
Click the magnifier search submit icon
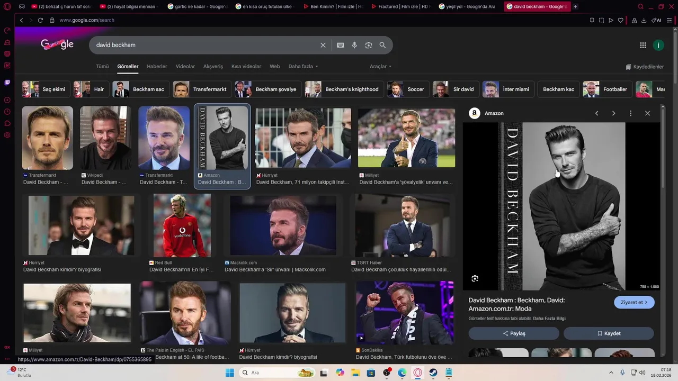point(382,45)
